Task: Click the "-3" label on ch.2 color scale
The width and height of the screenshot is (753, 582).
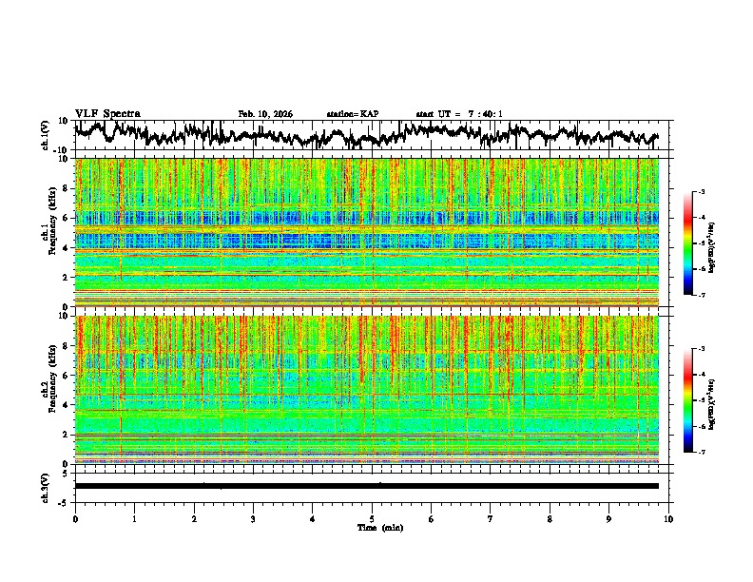Action: (702, 349)
